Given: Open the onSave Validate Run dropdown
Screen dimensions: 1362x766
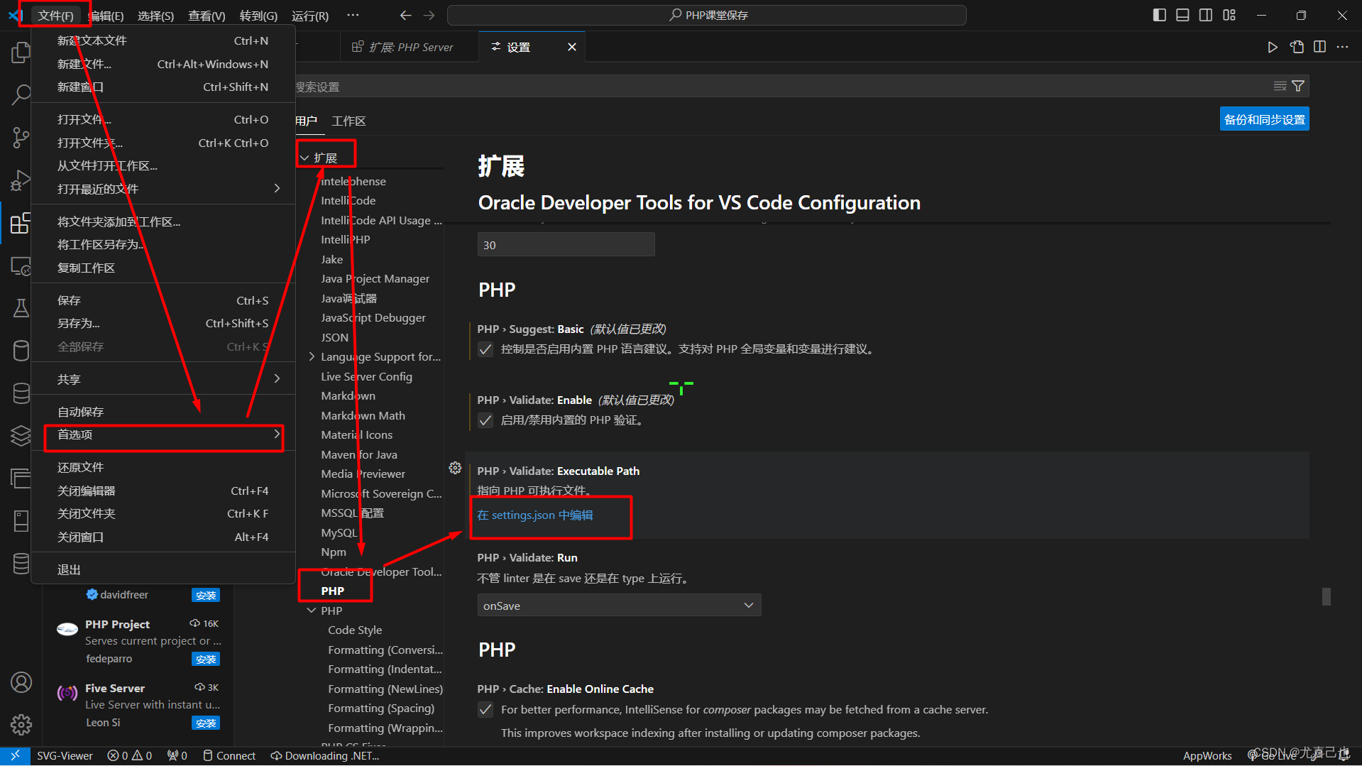Looking at the screenshot, I should [619, 606].
